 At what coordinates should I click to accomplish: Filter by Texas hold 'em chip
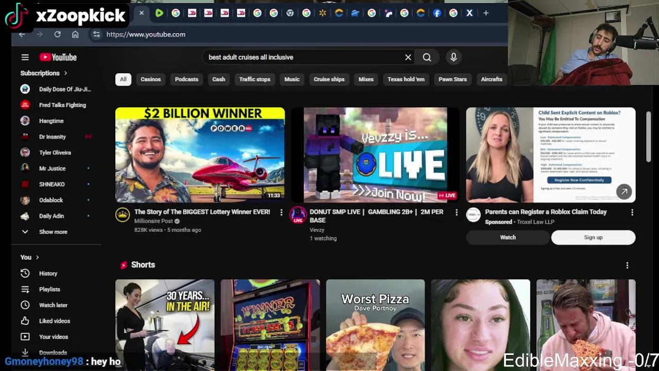pyautogui.click(x=406, y=79)
